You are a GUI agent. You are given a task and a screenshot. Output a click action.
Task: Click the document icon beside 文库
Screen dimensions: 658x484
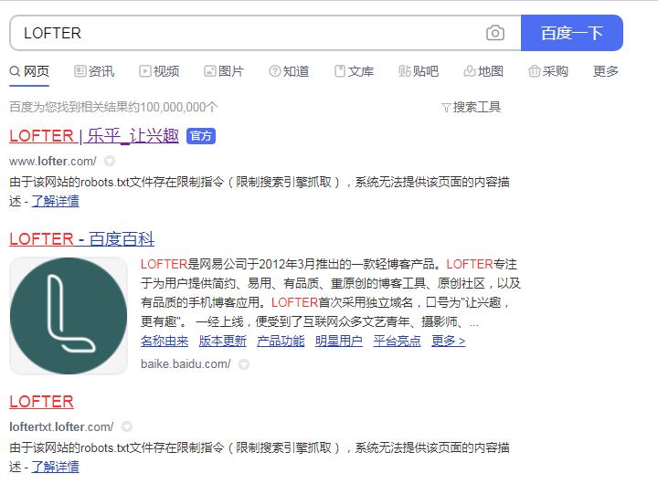pyautogui.click(x=339, y=71)
